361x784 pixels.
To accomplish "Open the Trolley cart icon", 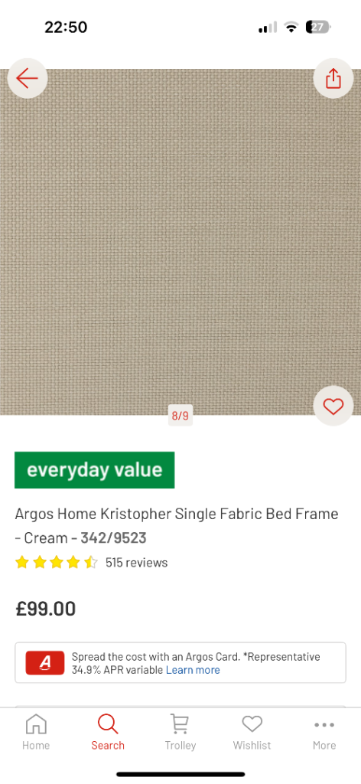I will (180, 724).
